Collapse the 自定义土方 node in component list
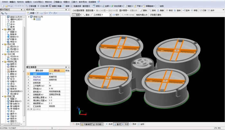Screen dimensions: 225x130 pos(29,17)
